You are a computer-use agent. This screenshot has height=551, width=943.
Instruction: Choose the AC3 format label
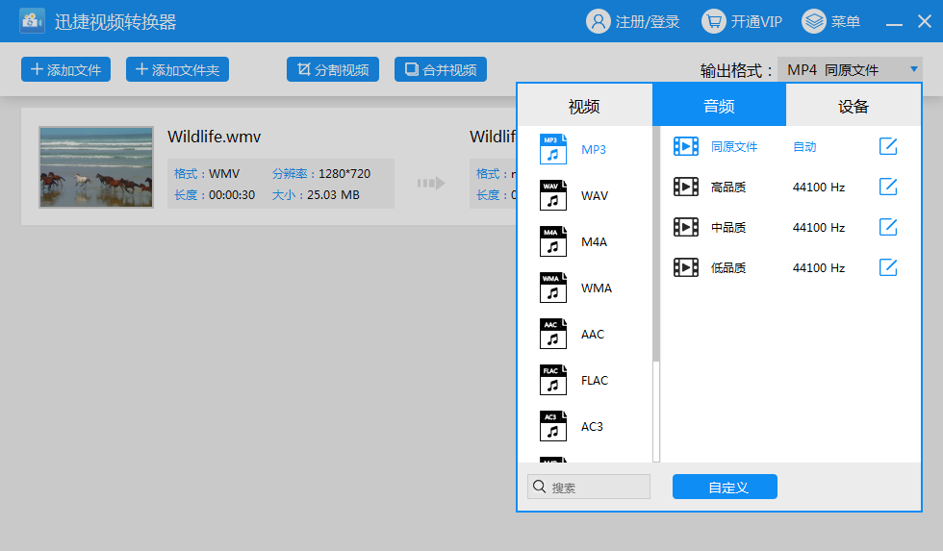coord(592,427)
